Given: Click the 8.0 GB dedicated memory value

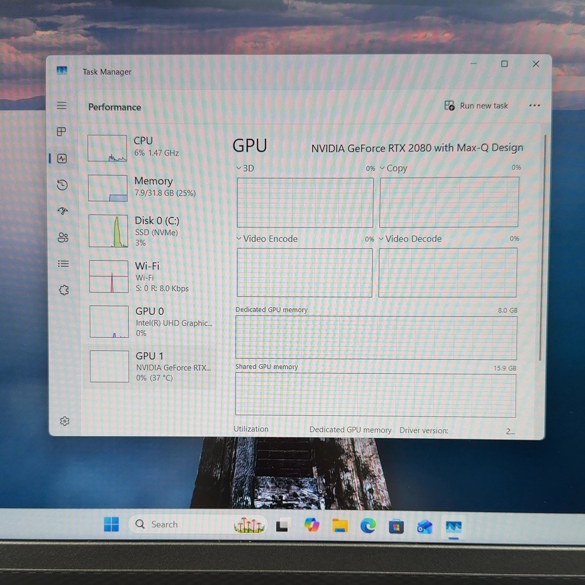Looking at the screenshot, I should pos(508,310).
